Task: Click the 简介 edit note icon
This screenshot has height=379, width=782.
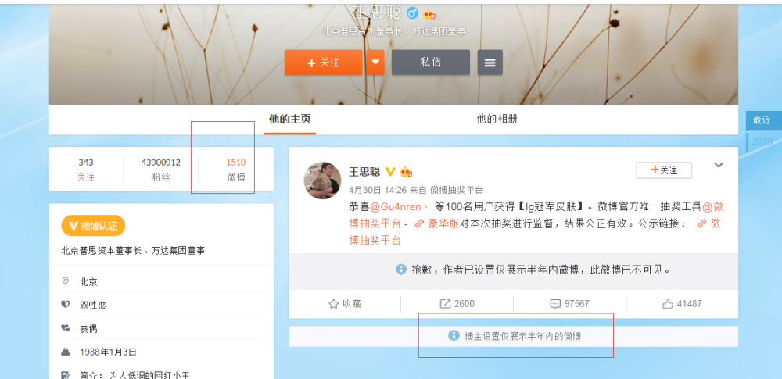Action: tap(66, 375)
